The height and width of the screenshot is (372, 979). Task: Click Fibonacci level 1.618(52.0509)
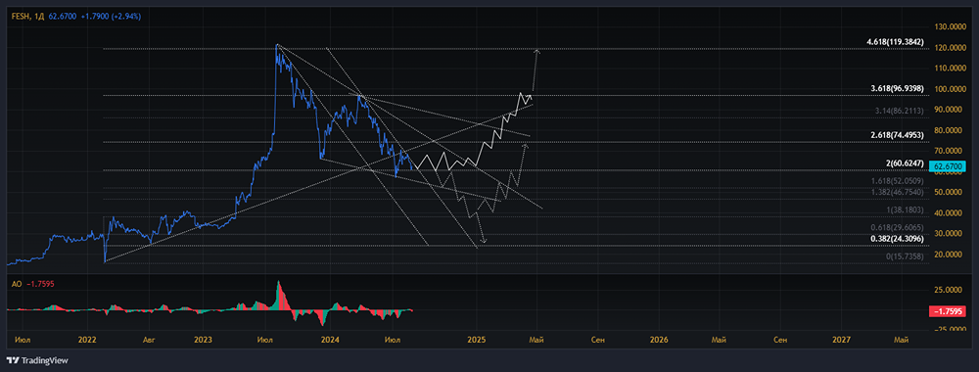tap(897, 181)
